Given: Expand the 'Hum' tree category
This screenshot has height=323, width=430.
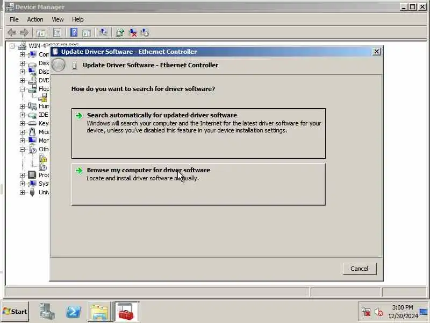Looking at the screenshot, I should tap(22, 106).
